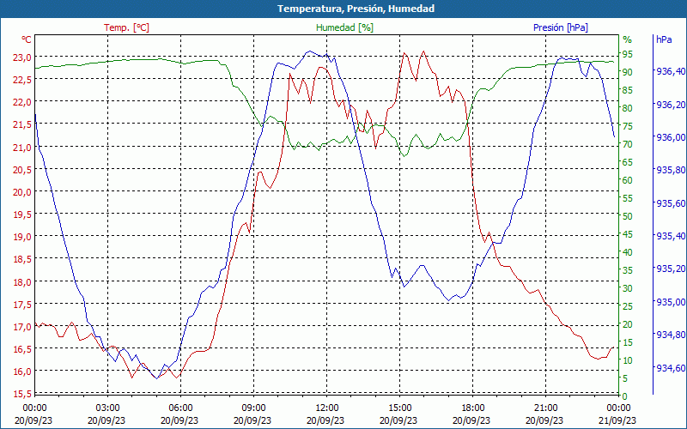This screenshot has height=429, width=687.
Task: Click temperature axis value 17,0
Action: click(x=21, y=327)
